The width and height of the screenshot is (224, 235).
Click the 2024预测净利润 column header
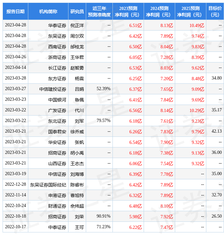tap(159, 11)
